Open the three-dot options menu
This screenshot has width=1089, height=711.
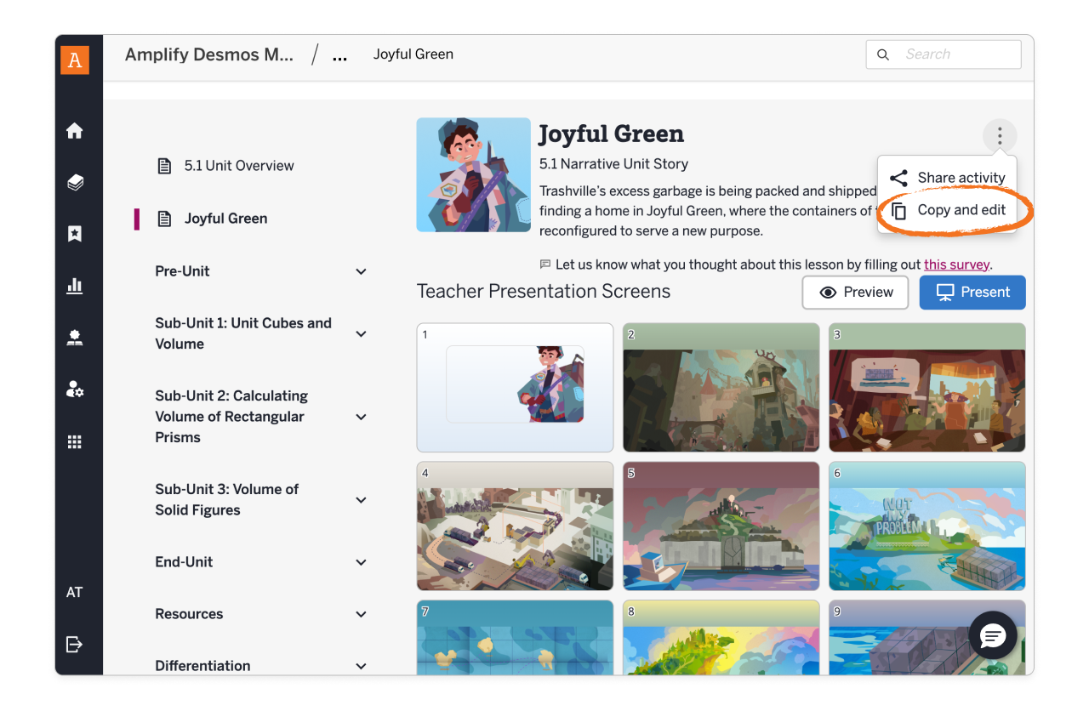[999, 135]
